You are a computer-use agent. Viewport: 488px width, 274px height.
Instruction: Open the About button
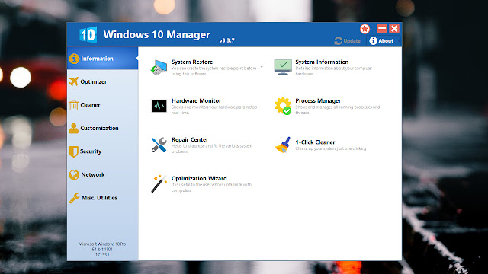coord(381,40)
